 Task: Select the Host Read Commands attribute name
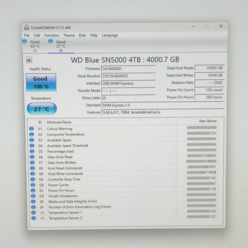coord(65,168)
